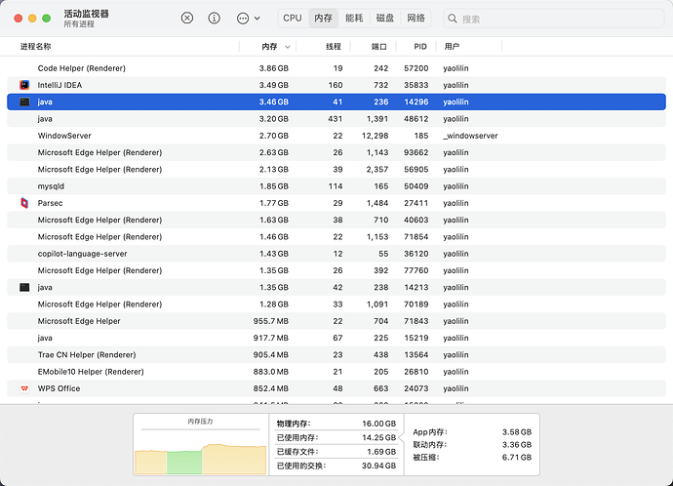This screenshot has width=673, height=486.
Task: Select Edge Helper (Renderer) PID 70189
Action: click(336, 304)
